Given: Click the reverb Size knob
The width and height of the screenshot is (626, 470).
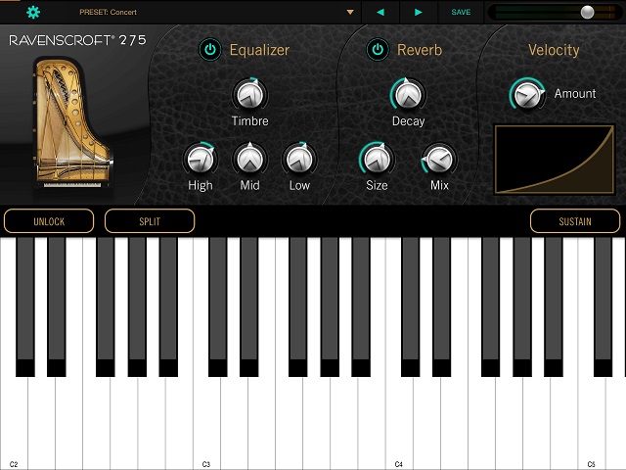Looking at the screenshot, I should click(x=377, y=160).
